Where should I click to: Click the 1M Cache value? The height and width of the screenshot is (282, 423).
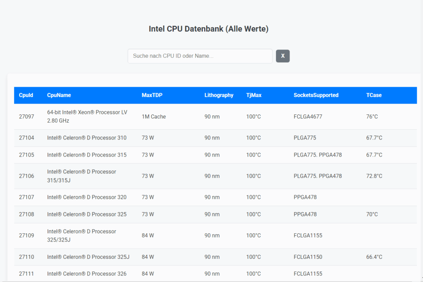(154, 116)
